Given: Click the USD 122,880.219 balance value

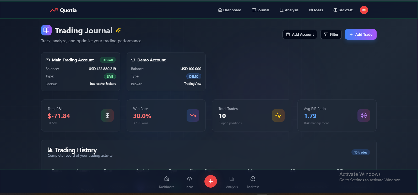Looking at the screenshot, I should point(102,69).
